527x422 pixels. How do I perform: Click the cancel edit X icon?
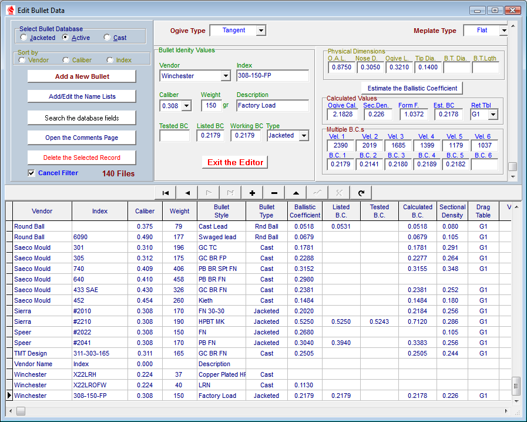click(x=339, y=193)
